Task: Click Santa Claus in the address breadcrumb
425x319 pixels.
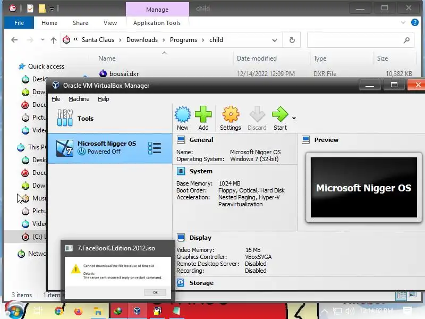Action: coord(98,40)
